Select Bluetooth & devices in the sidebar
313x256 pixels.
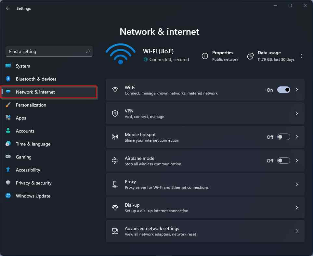(x=36, y=79)
